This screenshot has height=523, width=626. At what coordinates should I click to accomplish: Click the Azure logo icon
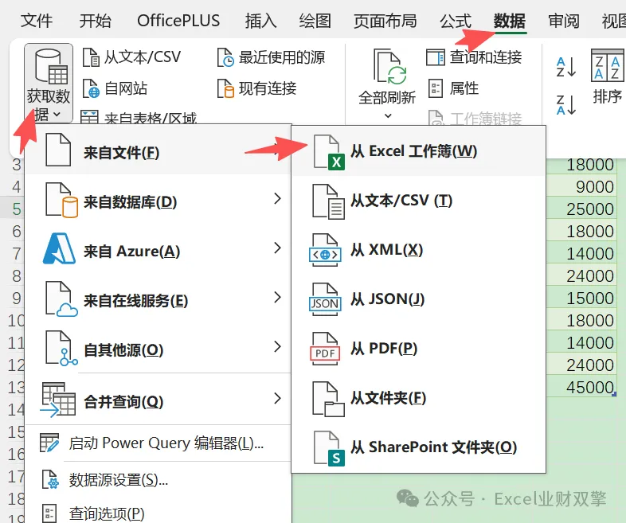(x=59, y=249)
